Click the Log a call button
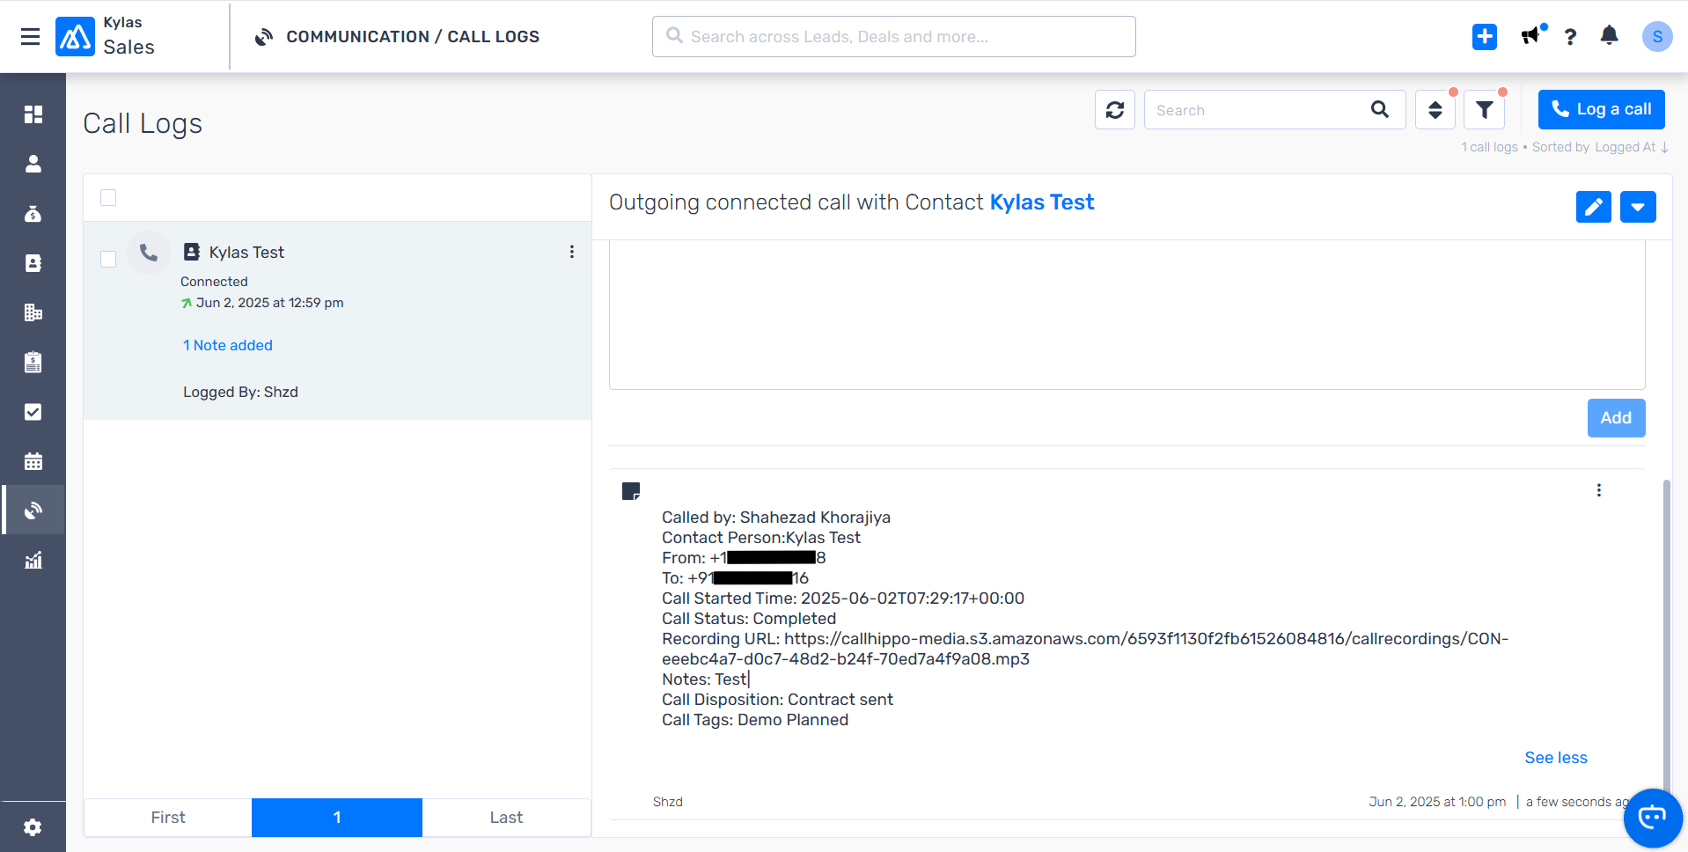The width and height of the screenshot is (1688, 852). 1601,109
